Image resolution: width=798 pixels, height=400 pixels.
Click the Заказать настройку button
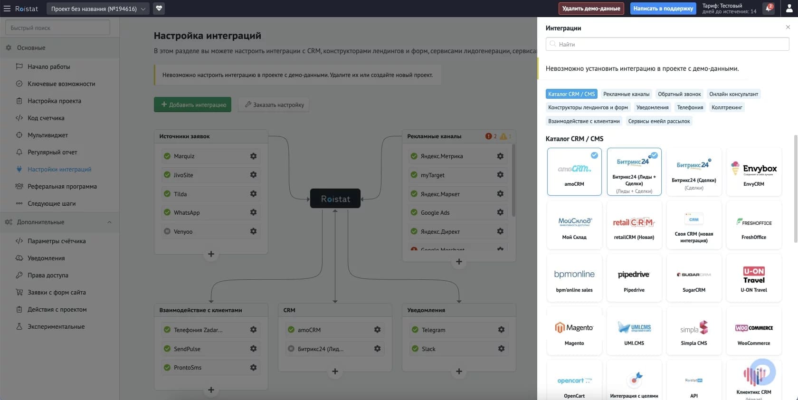[x=274, y=105]
